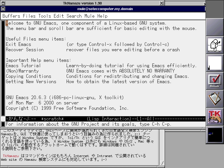Click the "Getting New Versions" text
The height and width of the screenshot is (168, 224).
[x=31, y=81]
